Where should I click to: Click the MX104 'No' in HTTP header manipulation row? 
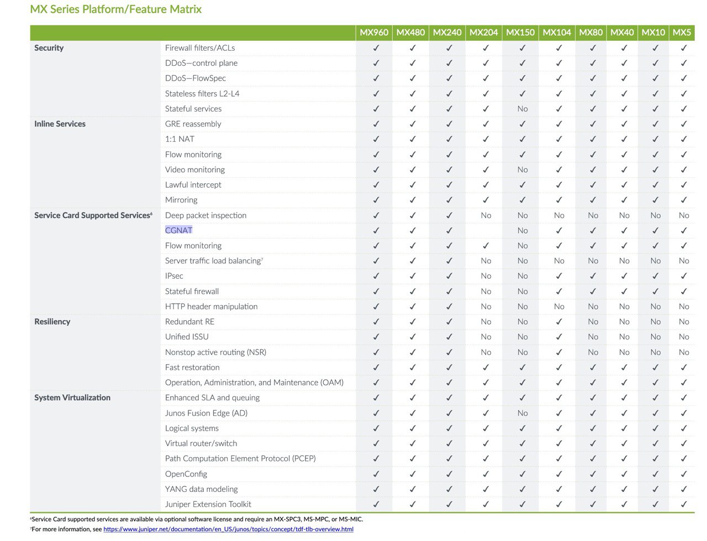pos(559,306)
